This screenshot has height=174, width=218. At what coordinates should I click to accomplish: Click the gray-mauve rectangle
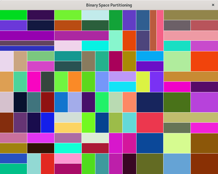pos(177,25)
